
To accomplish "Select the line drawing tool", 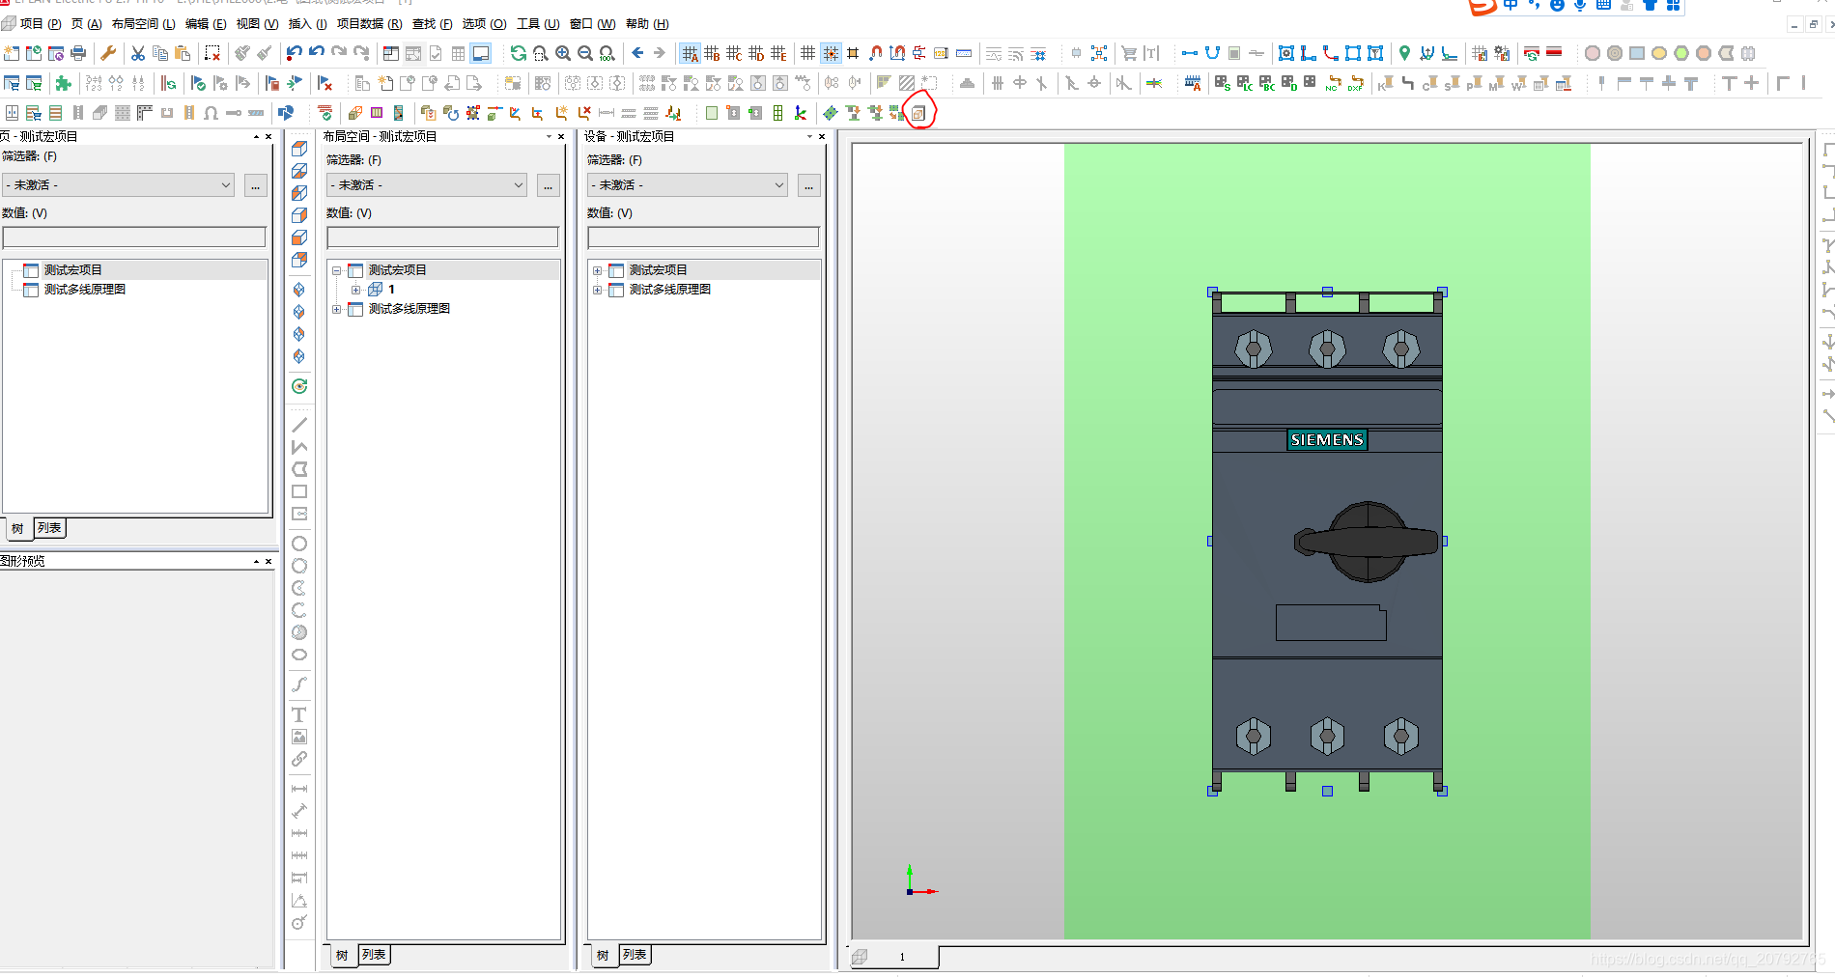I will point(299,425).
